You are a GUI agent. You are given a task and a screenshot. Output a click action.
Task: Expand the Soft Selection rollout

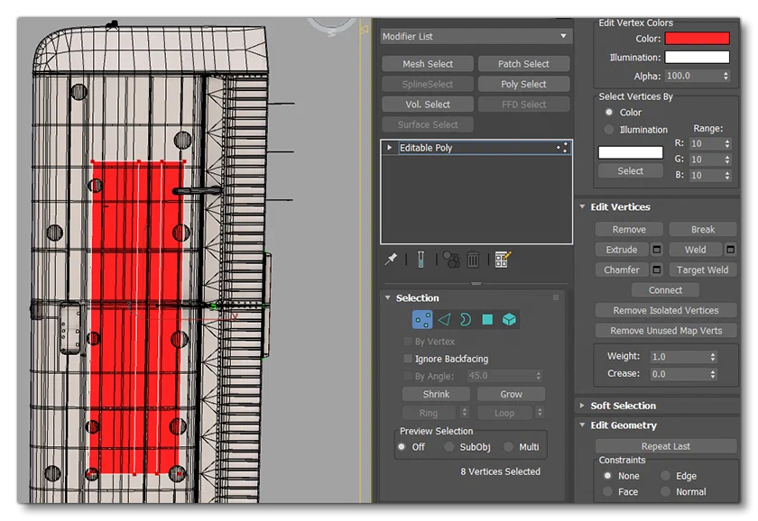point(583,406)
